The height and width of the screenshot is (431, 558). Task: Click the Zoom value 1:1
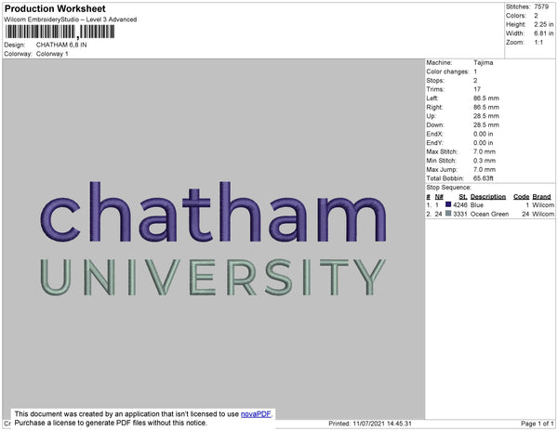(x=538, y=43)
